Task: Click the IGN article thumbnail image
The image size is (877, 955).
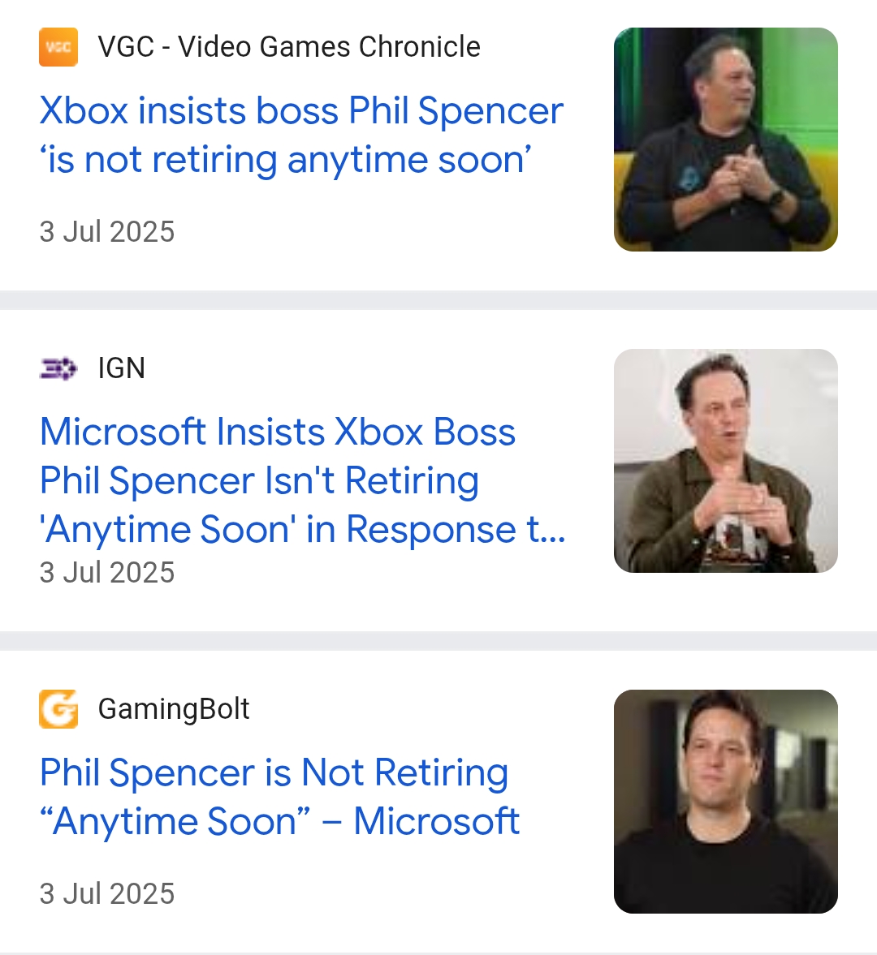Action: (x=725, y=461)
